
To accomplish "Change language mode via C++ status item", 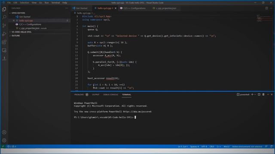I will point(219,146).
